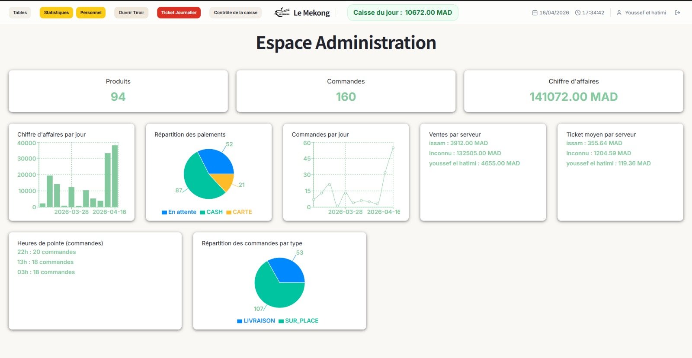Viewport: 692px width, 358px height.
Task: Toggle LIVRAISON legend in order type chart
Action: [x=256, y=321]
